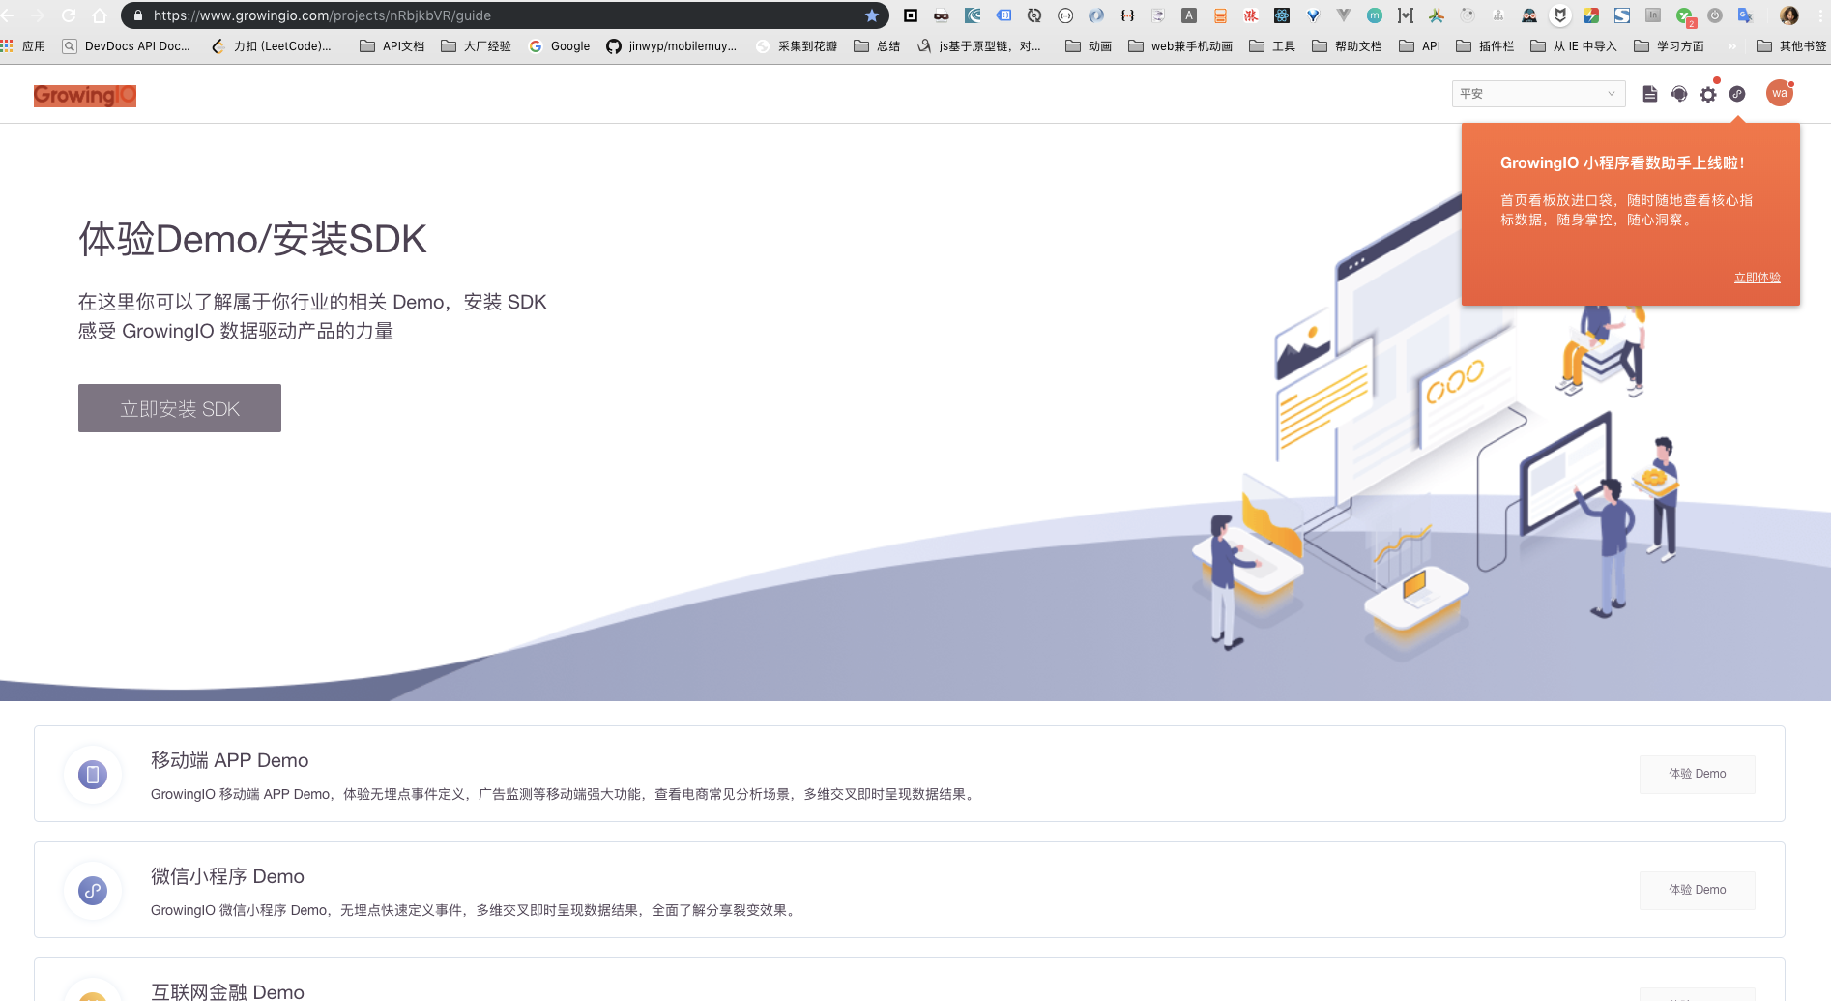The height and width of the screenshot is (1001, 1831).
Task: Click the curly braces JSON extension icon
Action: (1127, 15)
